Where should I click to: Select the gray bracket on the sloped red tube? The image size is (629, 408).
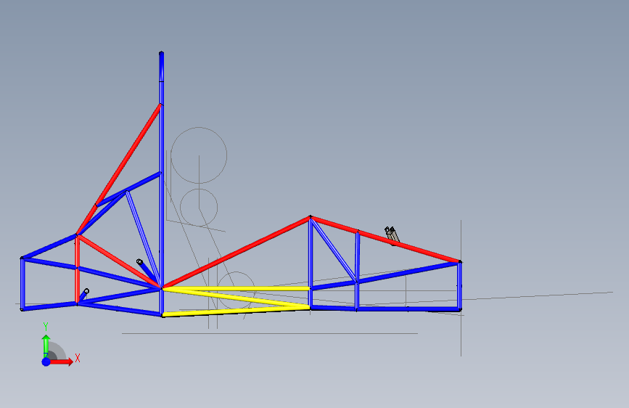point(392,234)
